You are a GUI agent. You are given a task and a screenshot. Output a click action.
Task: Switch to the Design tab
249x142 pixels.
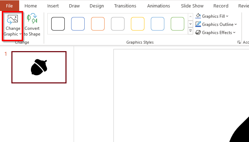coord(97,6)
